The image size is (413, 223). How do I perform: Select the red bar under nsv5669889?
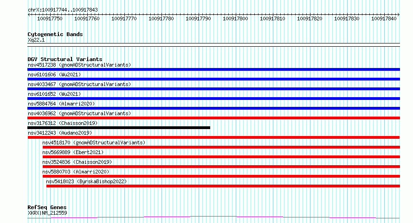pos(221,157)
